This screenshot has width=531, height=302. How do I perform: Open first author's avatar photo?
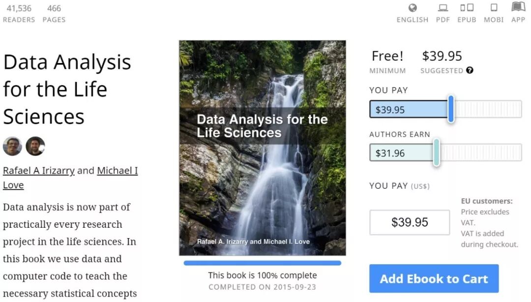(12, 146)
